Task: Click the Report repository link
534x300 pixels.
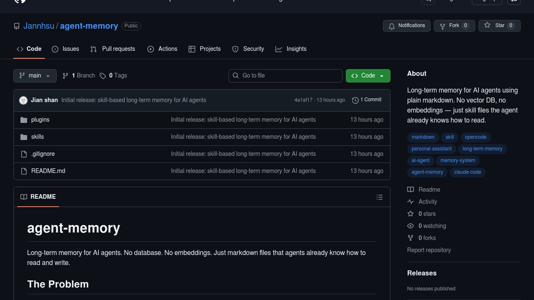Action: (429, 250)
